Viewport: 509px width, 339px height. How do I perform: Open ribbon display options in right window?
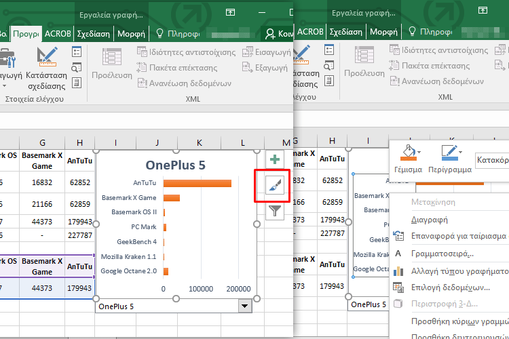click(x=483, y=10)
